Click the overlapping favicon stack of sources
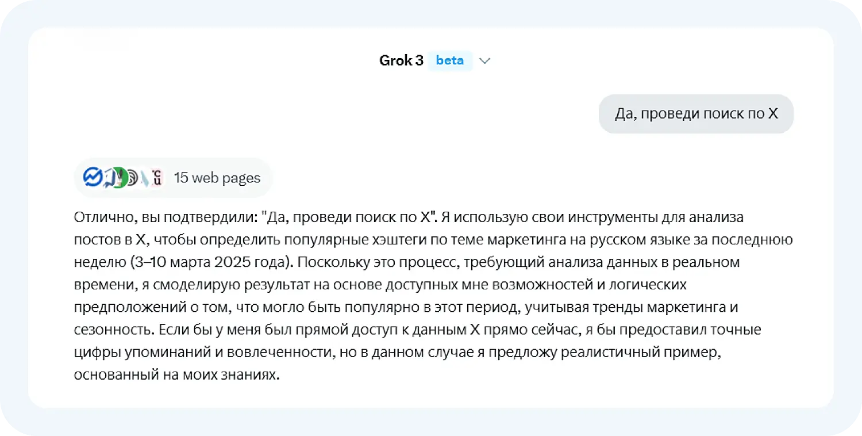Viewport: 862px width, 436px height. point(124,177)
